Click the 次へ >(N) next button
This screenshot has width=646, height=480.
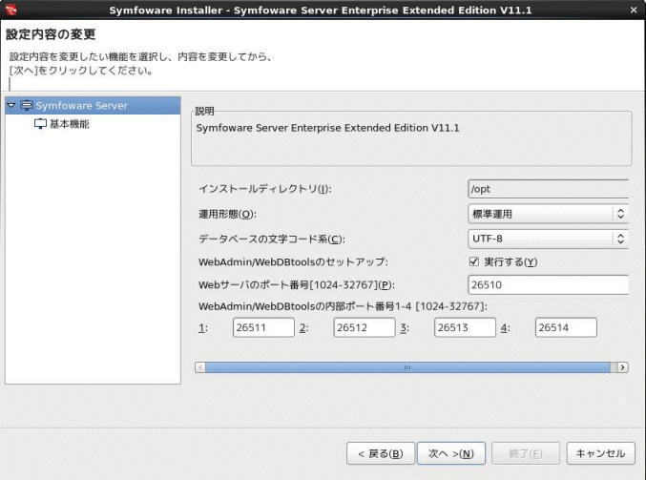(x=451, y=453)
